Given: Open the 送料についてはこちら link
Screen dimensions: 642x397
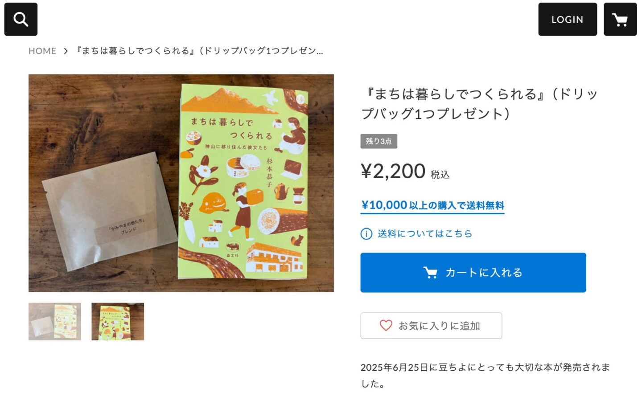Looking at the screenshot, I should 425,233.
